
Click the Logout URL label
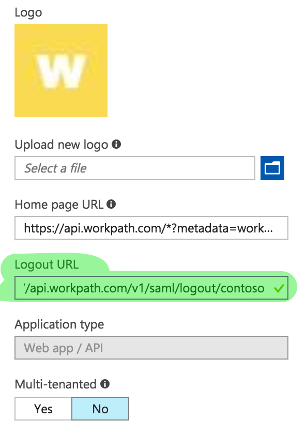click(47, 264)
